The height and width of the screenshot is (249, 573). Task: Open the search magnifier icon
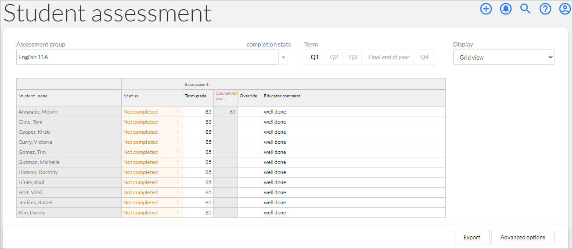526,9
